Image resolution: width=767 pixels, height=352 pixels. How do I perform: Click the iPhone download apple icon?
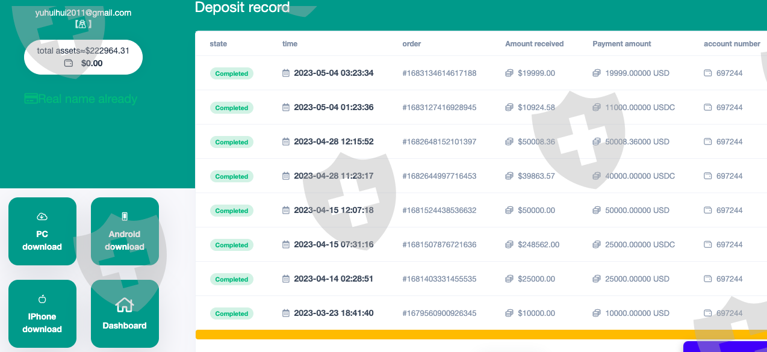[x=42, y=299]
